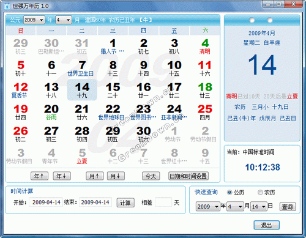The image size is (306, 238).
Task: Click the 六 Saturday column header
Action: pos(205,31)
